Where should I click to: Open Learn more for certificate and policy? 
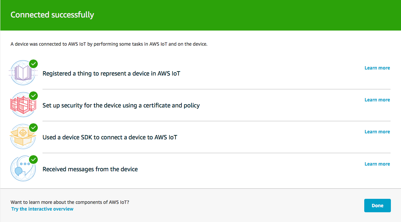pos(377,100)
